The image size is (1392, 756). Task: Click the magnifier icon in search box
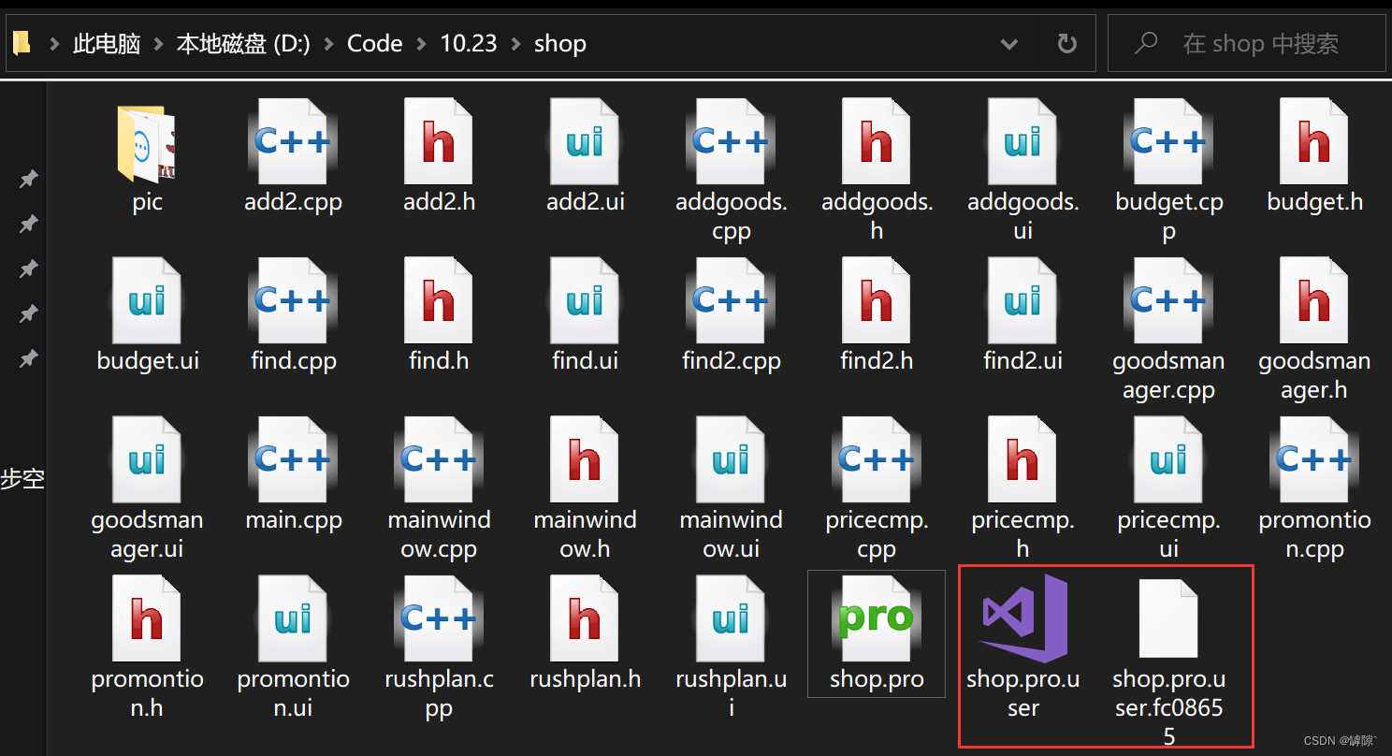(1146, 43)
